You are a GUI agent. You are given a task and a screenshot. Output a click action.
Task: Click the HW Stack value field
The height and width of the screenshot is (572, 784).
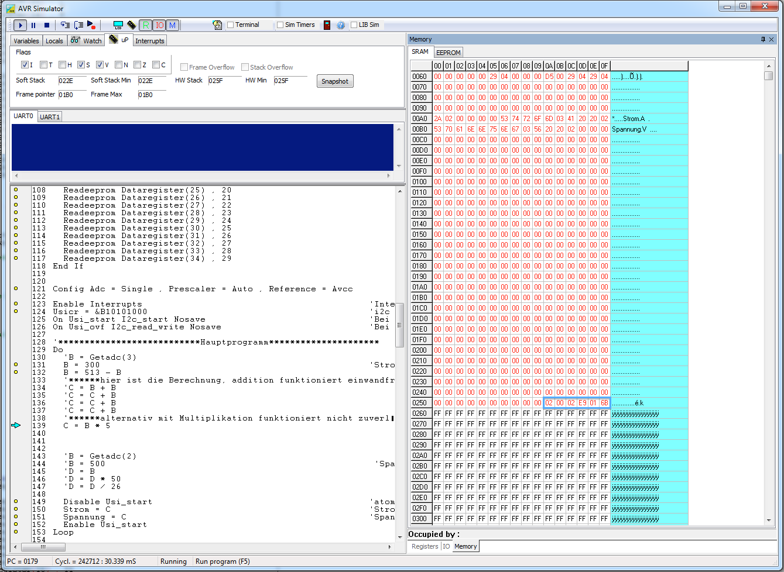pyautogui.click(x=224, y=81)
